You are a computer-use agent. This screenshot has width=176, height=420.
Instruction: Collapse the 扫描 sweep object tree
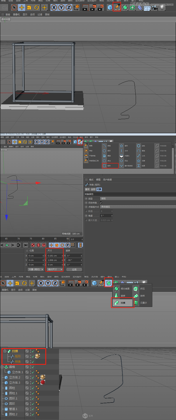(x=5, y=351)
